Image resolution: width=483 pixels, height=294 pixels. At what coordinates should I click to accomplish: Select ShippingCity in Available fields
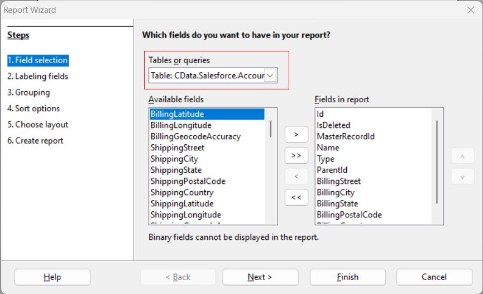pos(174,159)
